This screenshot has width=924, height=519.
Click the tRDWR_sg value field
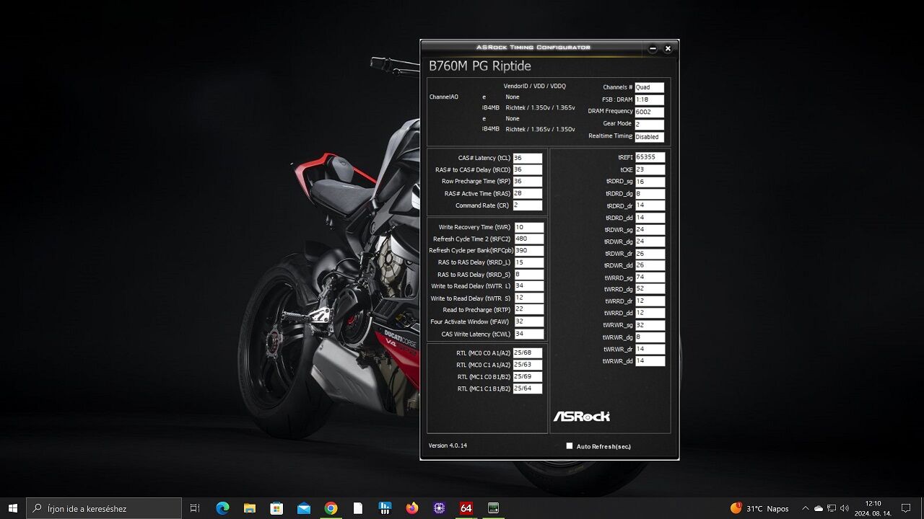click(650, 230)
